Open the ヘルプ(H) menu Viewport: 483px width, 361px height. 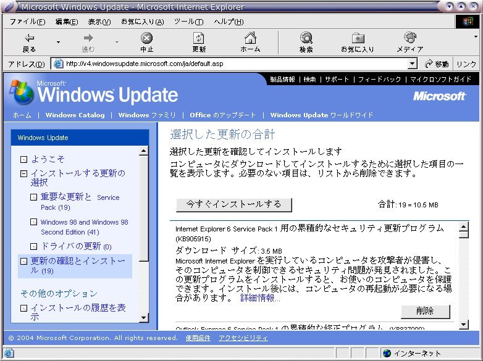coord(229,22)
